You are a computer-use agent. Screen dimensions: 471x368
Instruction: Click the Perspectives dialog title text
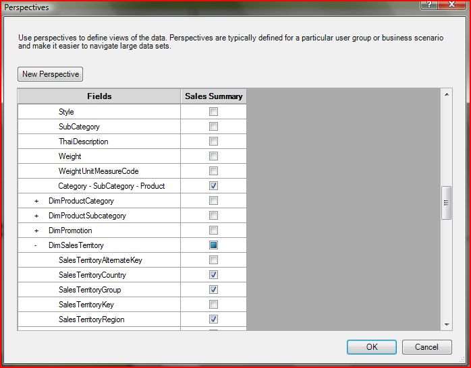click(x=26, y=7)
